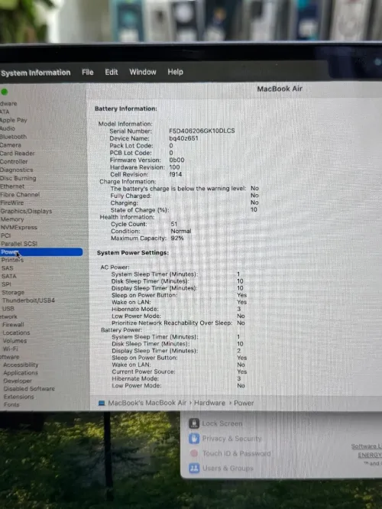
Task: Select Accessibility in the sidebar
Action: pyautogui.click(x=21, y=365)
